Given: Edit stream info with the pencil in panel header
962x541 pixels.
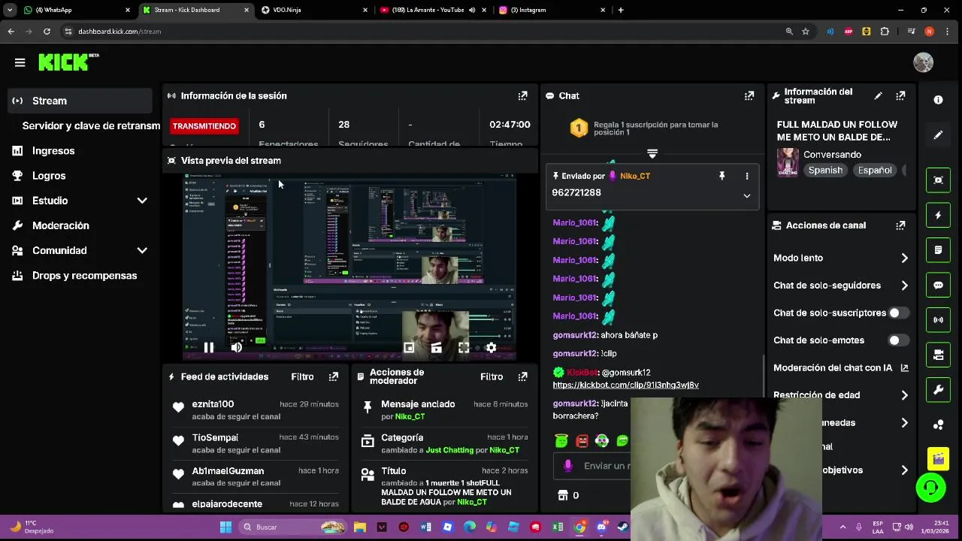Looking at the screenshot, I should [878, 95].
